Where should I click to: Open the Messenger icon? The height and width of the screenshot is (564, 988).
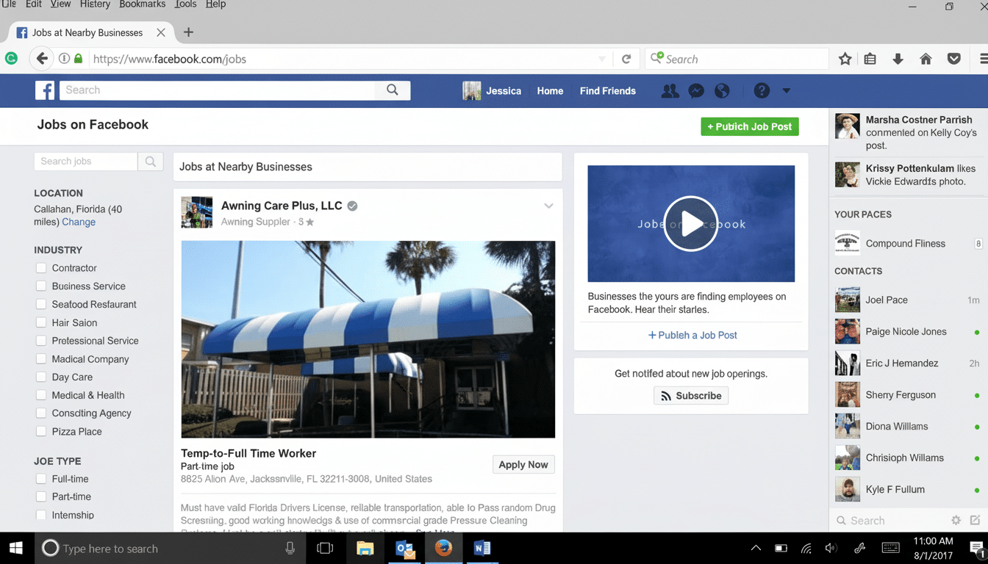click(695, 90)
